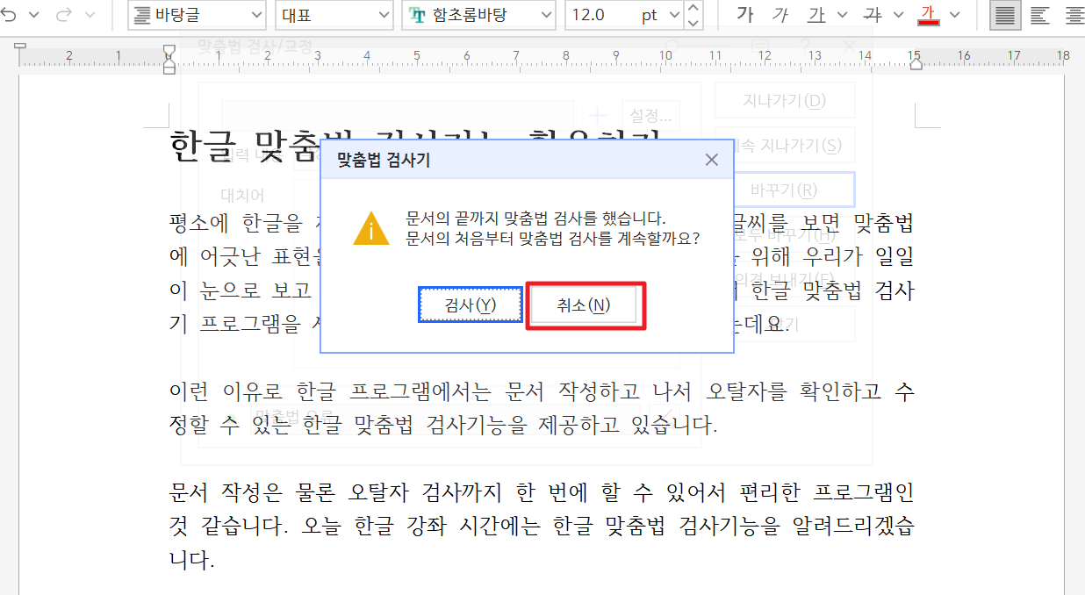Toggle bold 가 formatting
The width and height of the screenshot is (1085, 595).
point(745,15)
